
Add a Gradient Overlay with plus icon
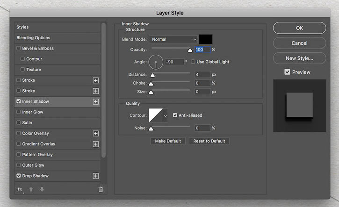96,144
